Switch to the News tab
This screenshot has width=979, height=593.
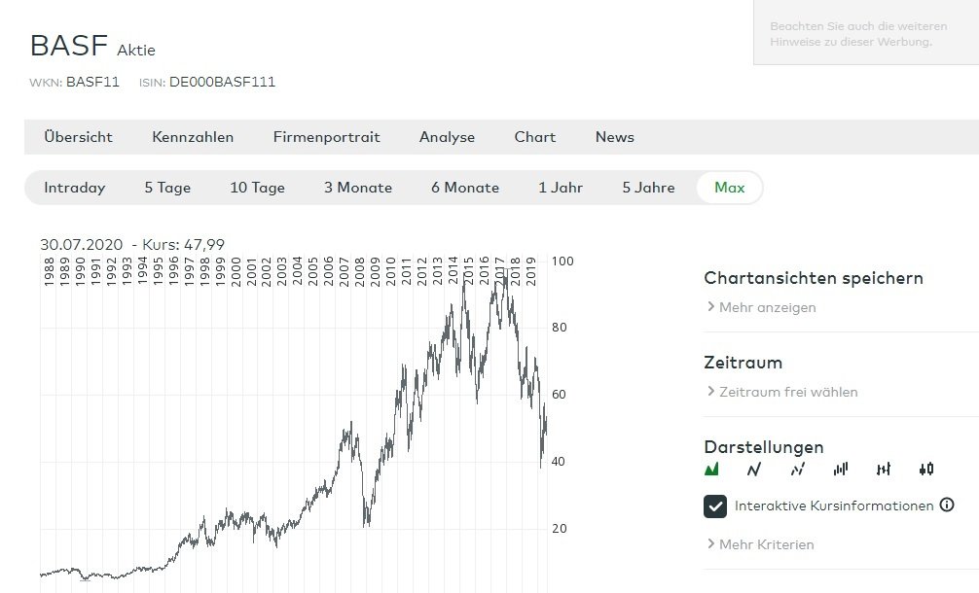tap(614, 137)
